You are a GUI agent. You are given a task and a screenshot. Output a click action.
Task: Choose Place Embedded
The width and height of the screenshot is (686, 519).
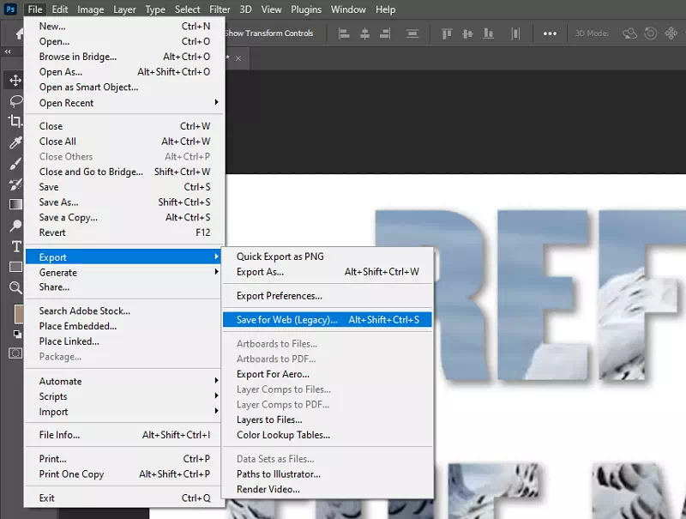pos(124,326)
